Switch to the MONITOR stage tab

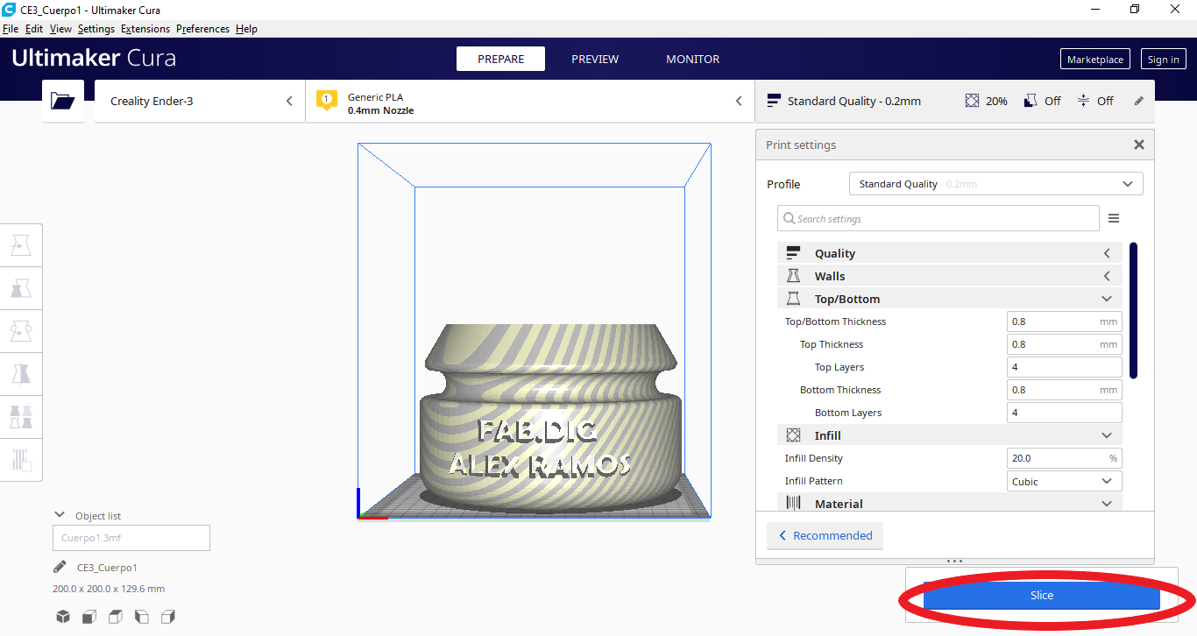(693, 59)
